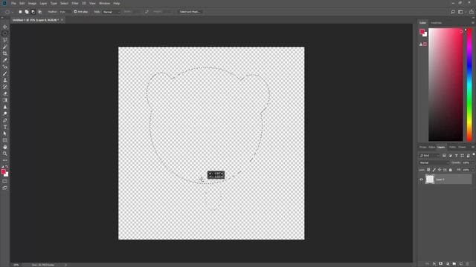This screenshot has width=476, height=267.
Task: Open the Color panel flyout menu
Action: [473, 23]
